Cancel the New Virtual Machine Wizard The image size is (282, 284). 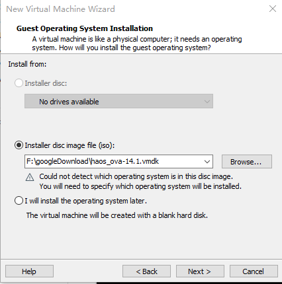point(254,271)
